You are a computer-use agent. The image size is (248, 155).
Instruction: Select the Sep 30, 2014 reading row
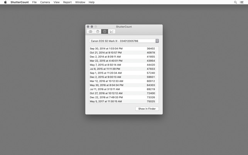(x=123, y=49)
